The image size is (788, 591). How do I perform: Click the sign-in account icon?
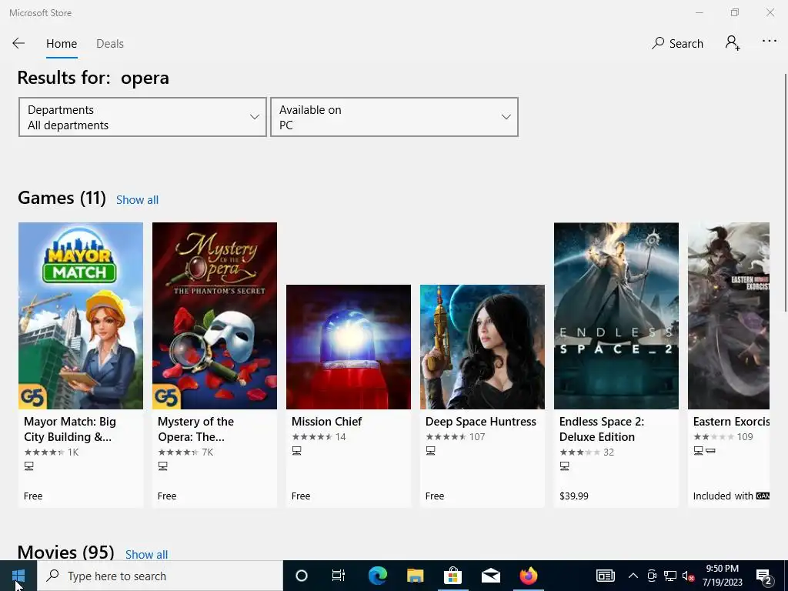[x=733, y=43]
